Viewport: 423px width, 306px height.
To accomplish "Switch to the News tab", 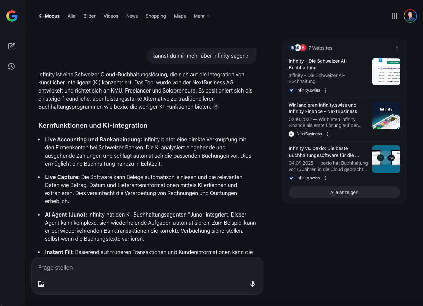I will coord(132,16).
